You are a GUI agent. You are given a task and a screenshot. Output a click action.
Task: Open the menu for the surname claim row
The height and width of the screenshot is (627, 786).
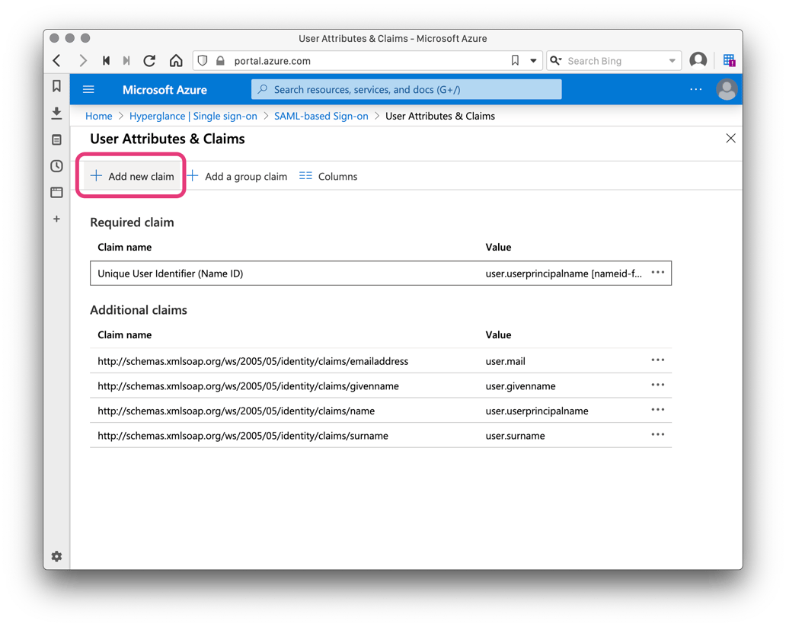[657, 434]
